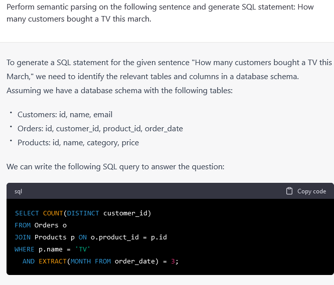
Task: Click the JOIN keyword in the query
Action: click(23, 237)
